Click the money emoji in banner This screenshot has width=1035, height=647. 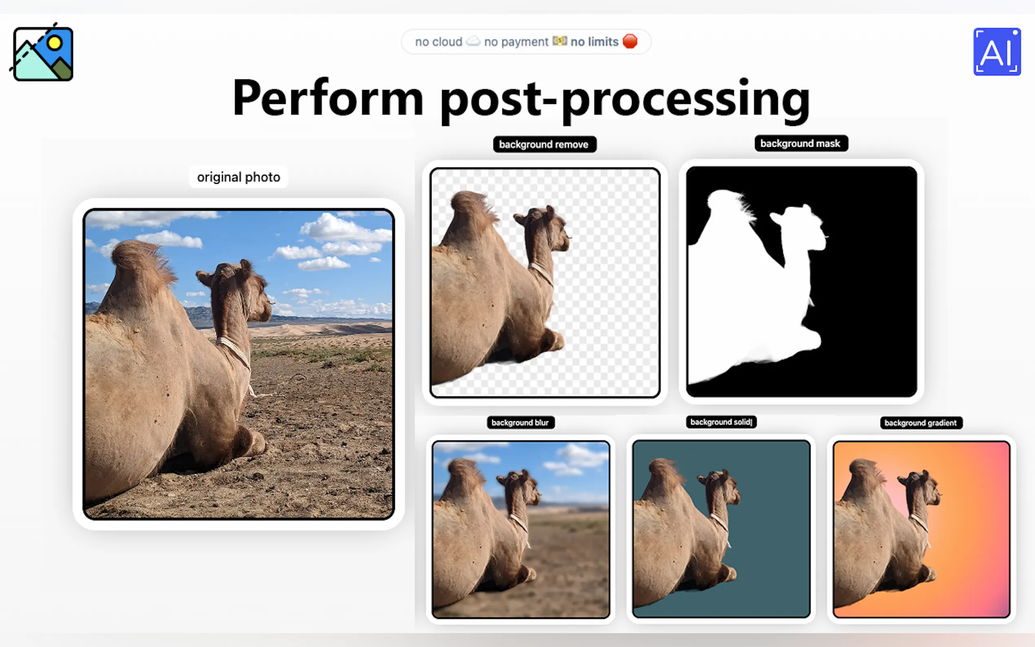coord(559,41)
